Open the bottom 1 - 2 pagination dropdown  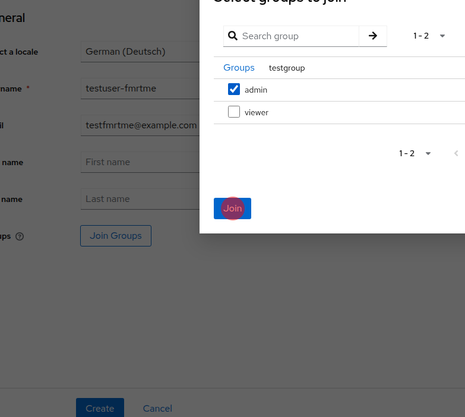click(415, 153)
